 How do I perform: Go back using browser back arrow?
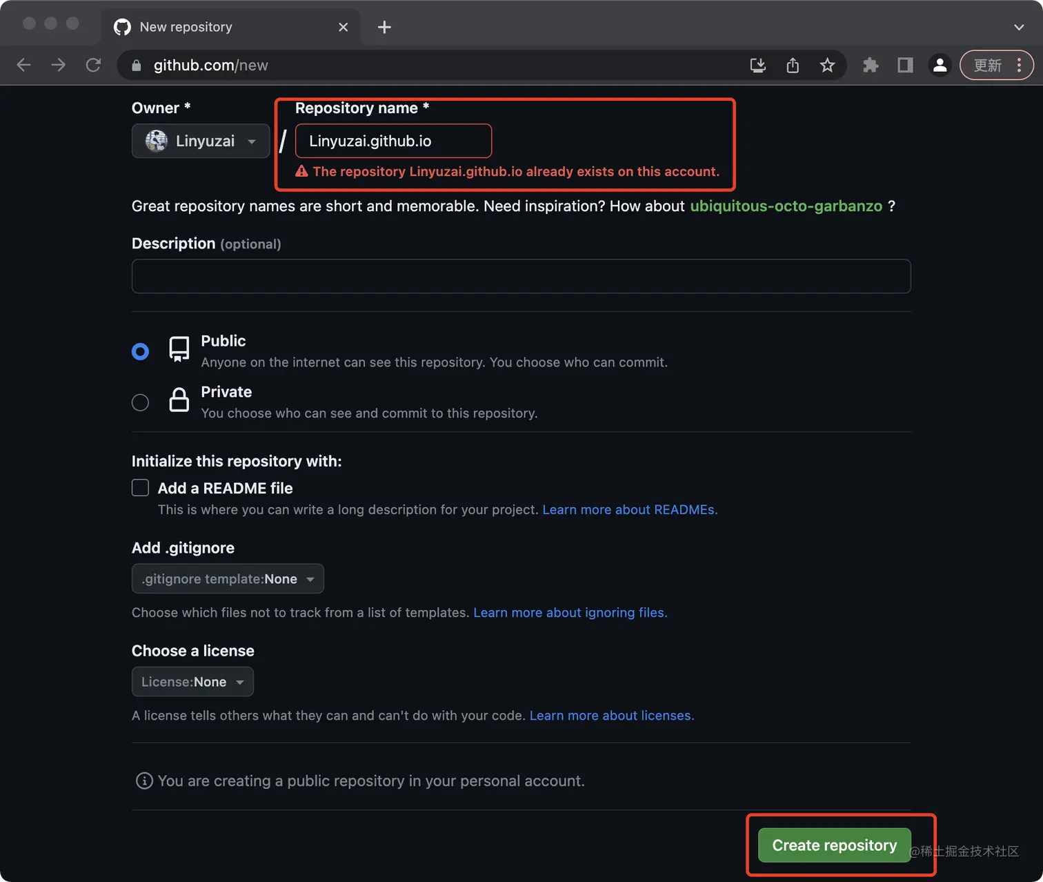coord(24,65)
